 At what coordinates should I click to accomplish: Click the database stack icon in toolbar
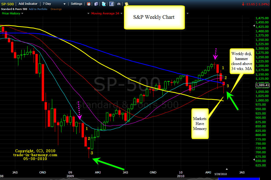click(x=96, y=4)
